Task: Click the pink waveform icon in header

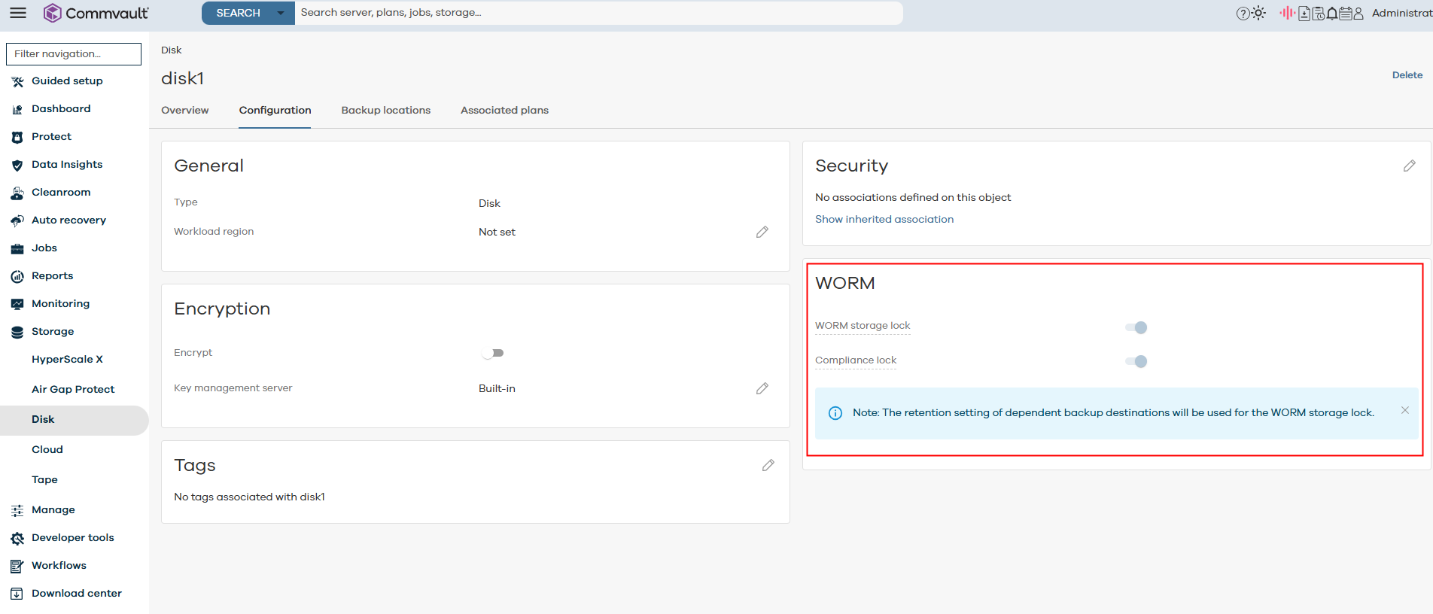Action: tap(1287, 13)
